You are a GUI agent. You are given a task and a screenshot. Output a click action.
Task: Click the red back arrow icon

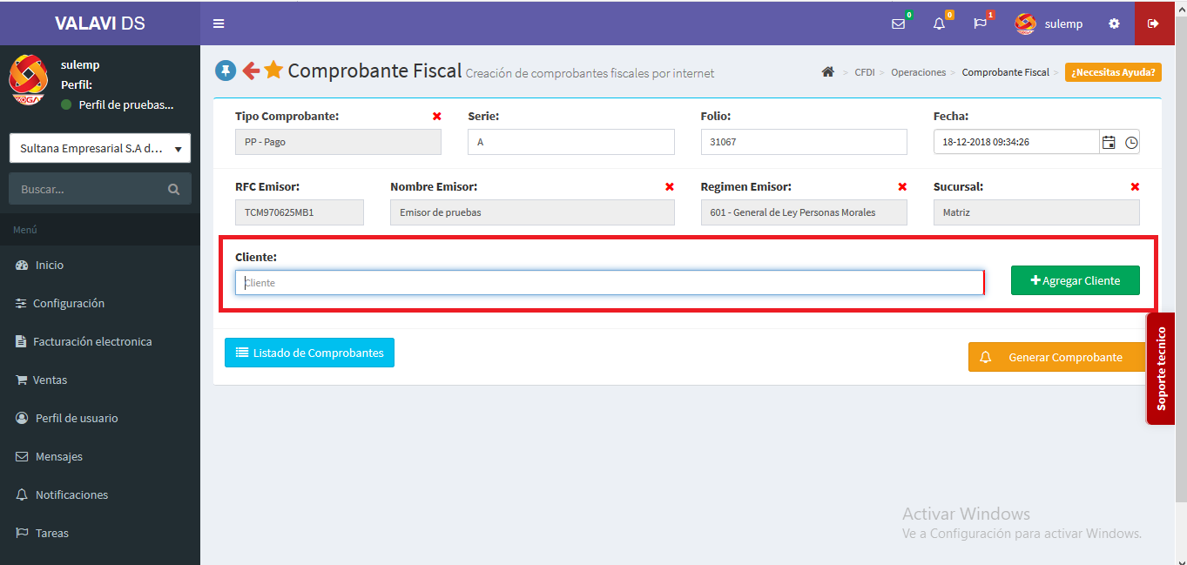click(x=251, y=71)
